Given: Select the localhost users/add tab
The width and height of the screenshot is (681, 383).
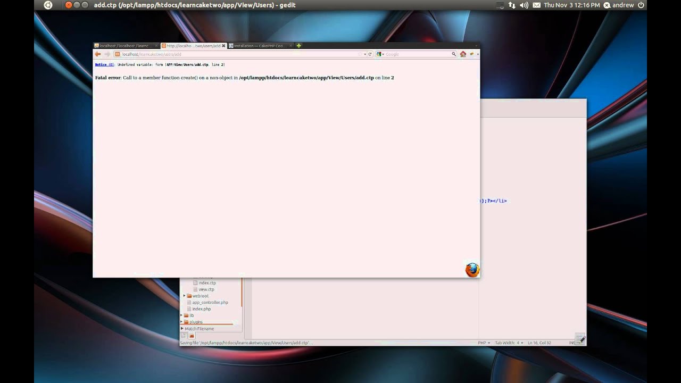Looking at the screenshot, I should point(194,46).
